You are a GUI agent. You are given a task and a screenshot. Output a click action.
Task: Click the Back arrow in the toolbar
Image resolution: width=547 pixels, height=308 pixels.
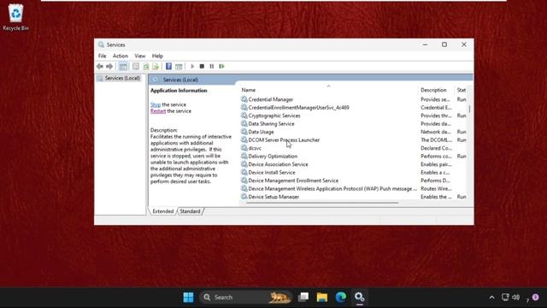[x=100, y=67]
